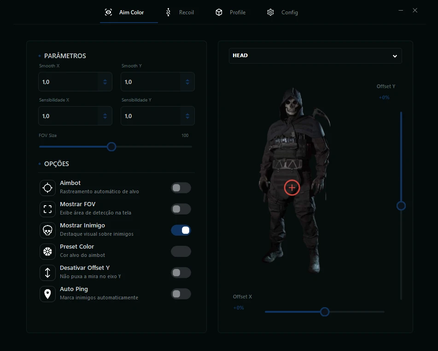Screen dimensions: 438x351
Task: Minimize the application window
Action: click(x=401, y=10)
